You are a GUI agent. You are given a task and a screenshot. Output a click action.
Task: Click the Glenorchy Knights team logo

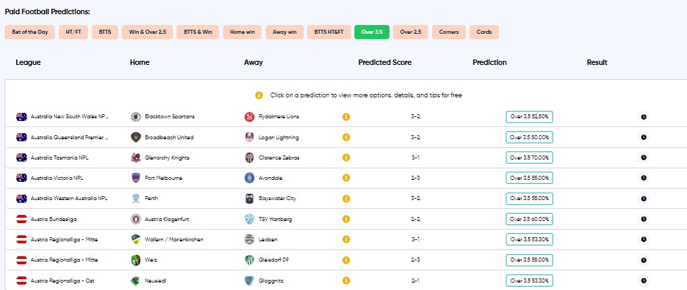coord(136,158)
